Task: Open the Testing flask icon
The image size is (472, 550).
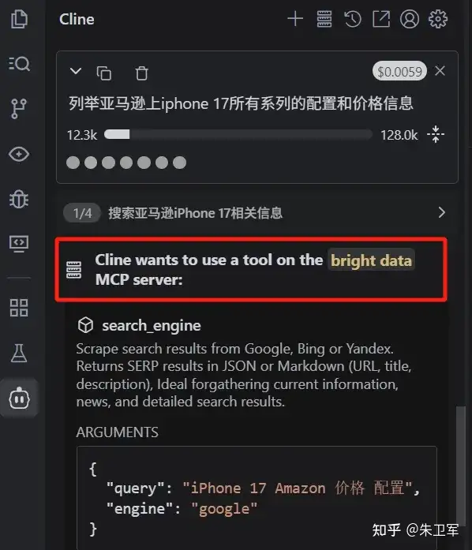Action: coord(19,353)
